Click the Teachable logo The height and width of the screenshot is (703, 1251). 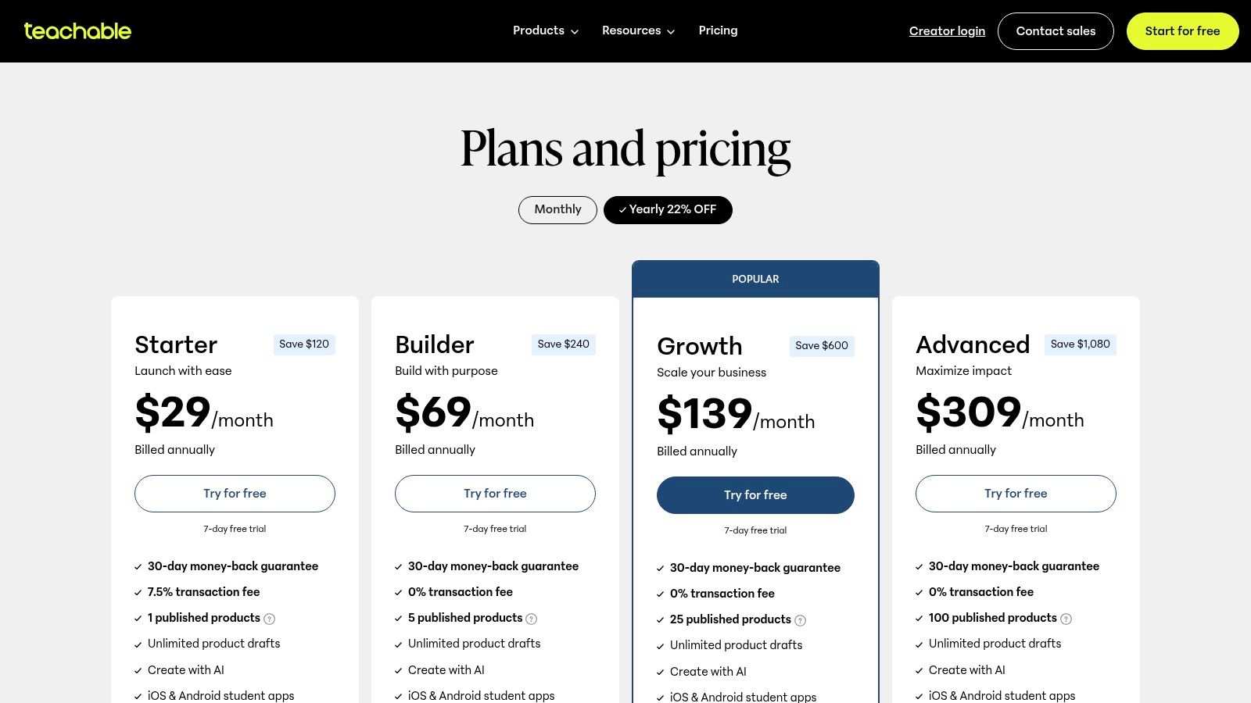[77, 31]
